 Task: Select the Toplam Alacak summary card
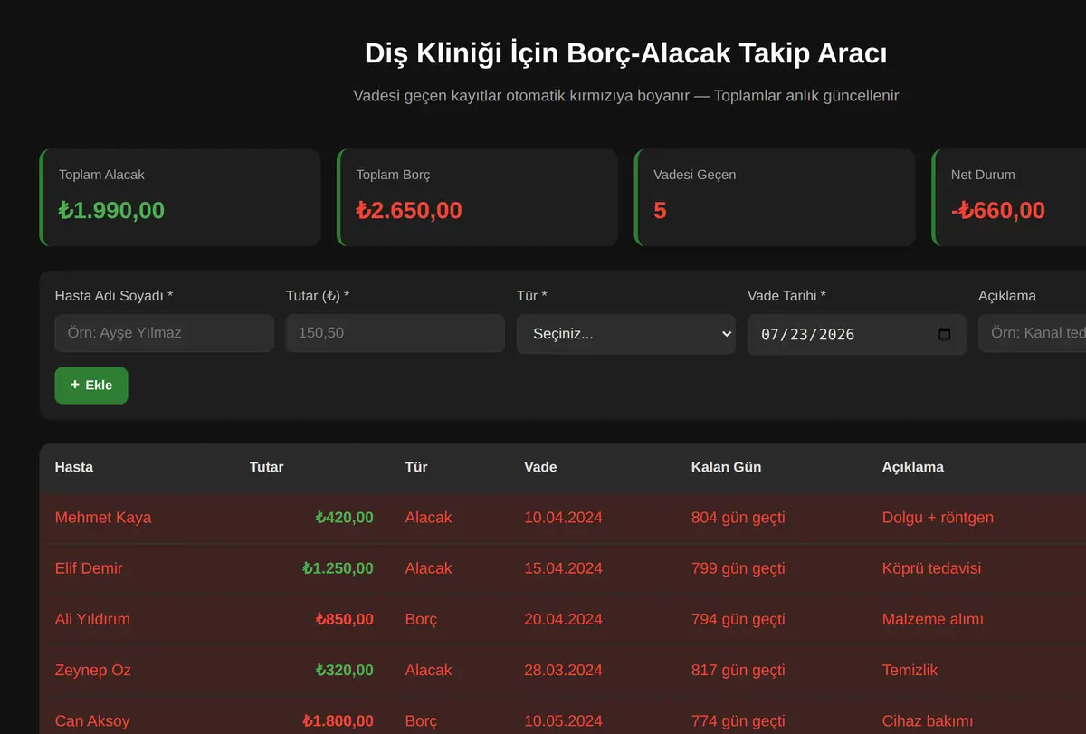tap(180, 197)
